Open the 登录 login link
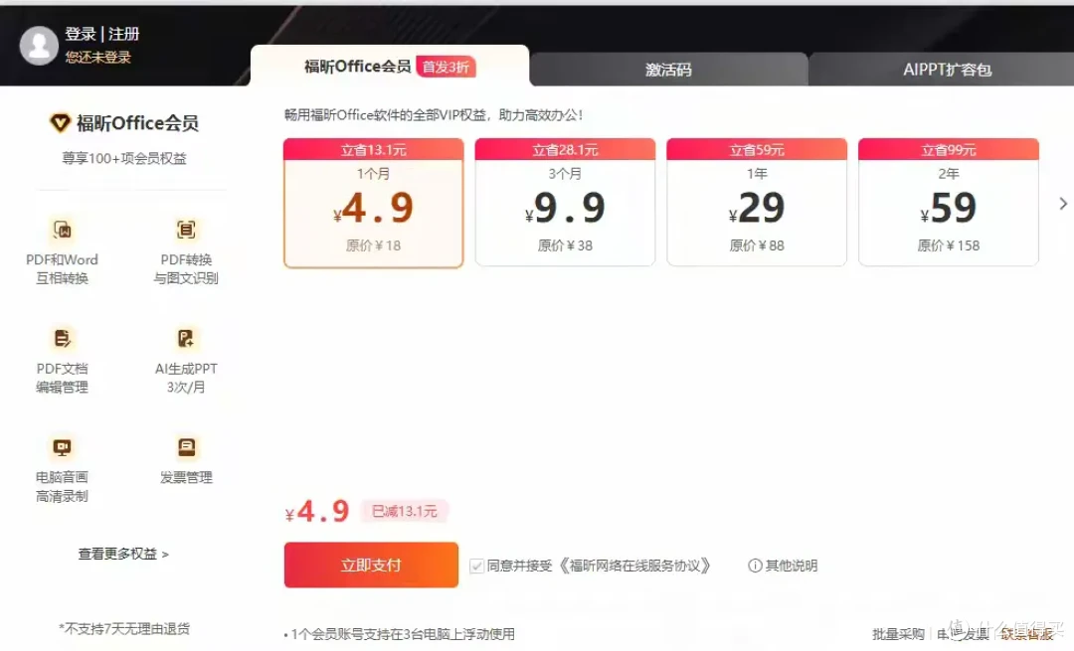 pos(81,34)
